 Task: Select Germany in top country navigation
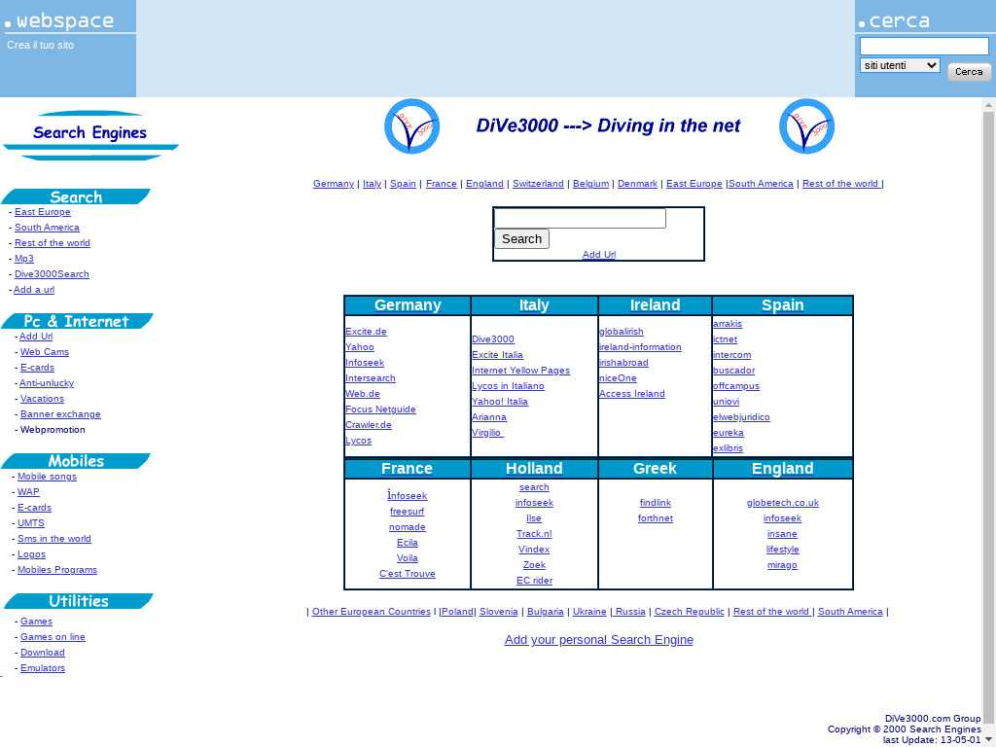pyautogui.click(x=333, y=184)
